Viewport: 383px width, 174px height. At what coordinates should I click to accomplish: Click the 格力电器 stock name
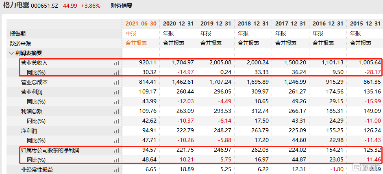tap(16, 6)
